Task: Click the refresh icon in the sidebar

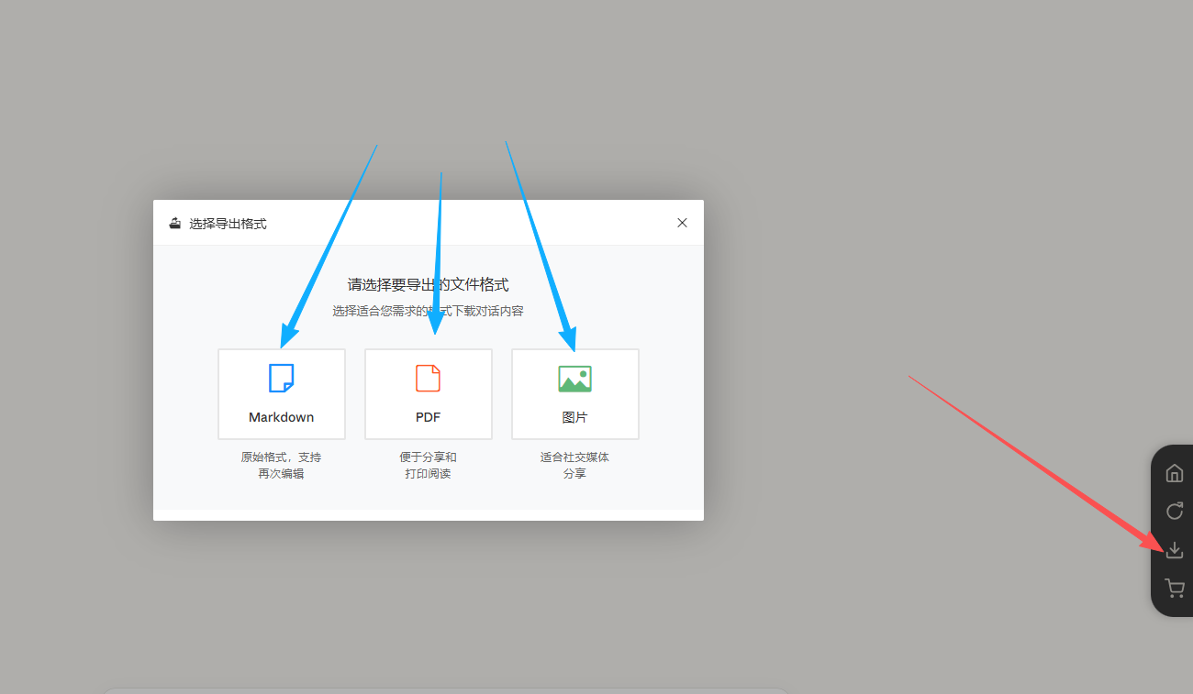Action: point(1174,511)
